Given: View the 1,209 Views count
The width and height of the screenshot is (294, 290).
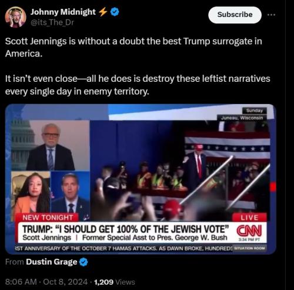Looking at the screenshot, I should pos(115,282).
